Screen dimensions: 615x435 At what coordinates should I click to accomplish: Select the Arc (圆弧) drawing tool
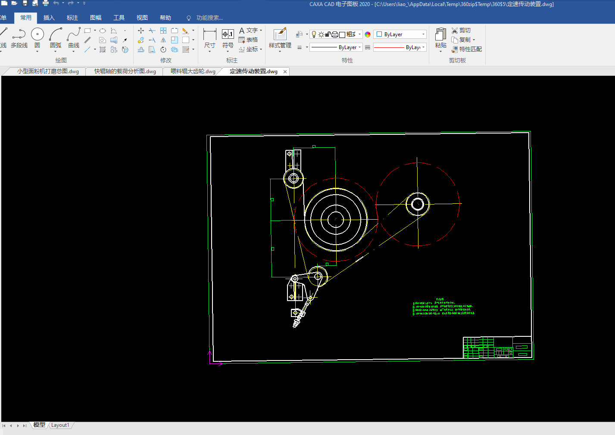56,34
